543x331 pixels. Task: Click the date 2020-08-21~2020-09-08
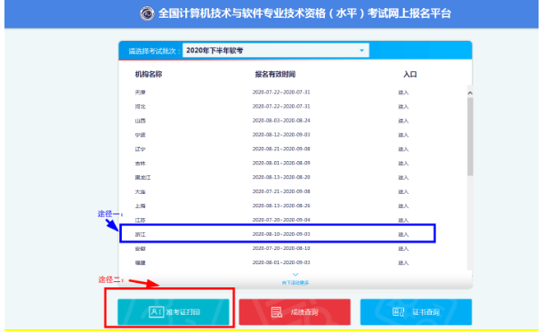coord(281,149)
